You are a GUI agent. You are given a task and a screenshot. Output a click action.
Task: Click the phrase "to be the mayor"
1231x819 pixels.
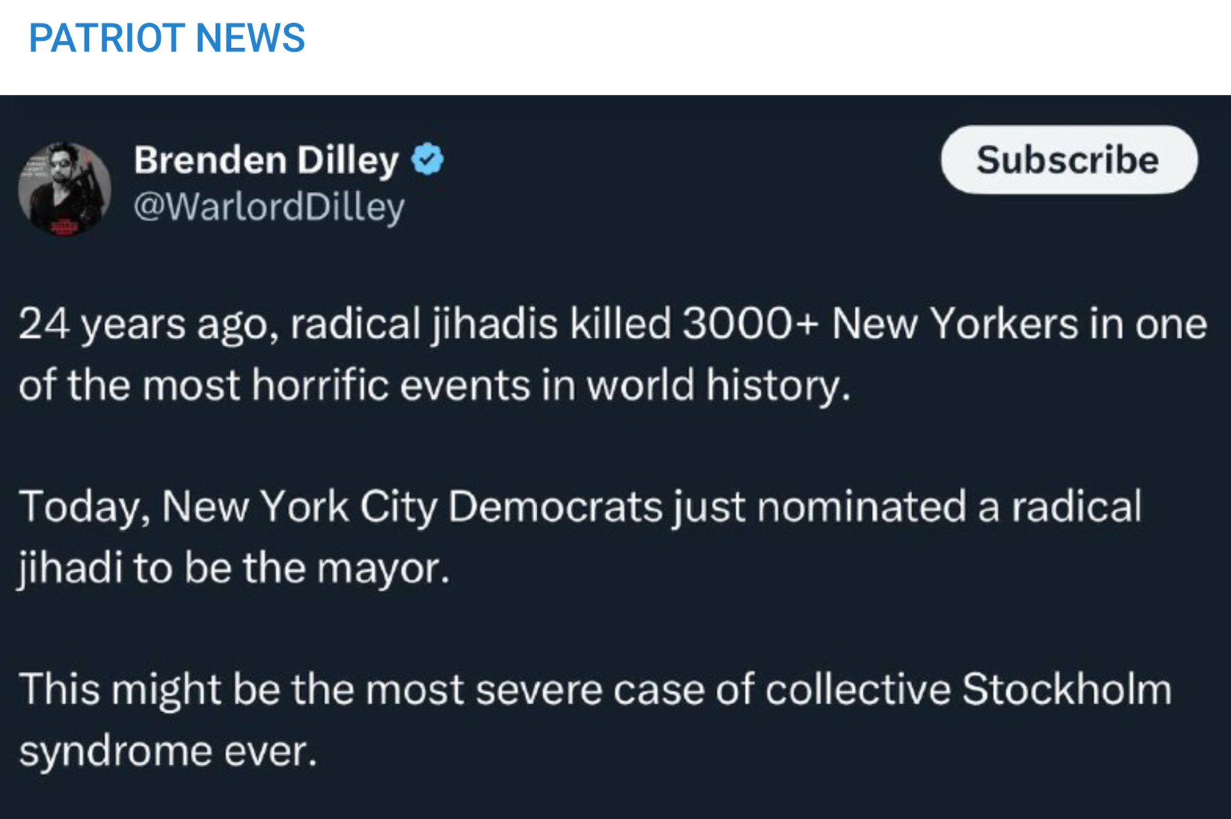(x=291, y=568)
